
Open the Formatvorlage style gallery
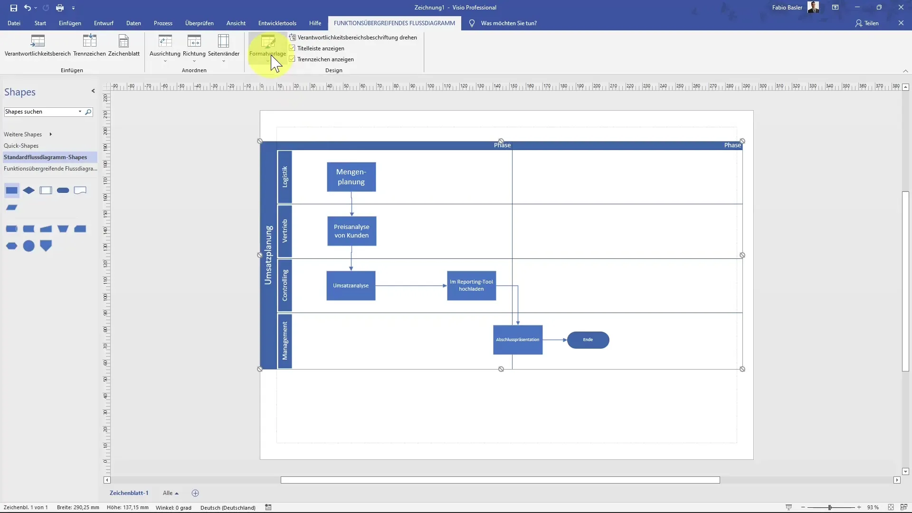[267, 48]
